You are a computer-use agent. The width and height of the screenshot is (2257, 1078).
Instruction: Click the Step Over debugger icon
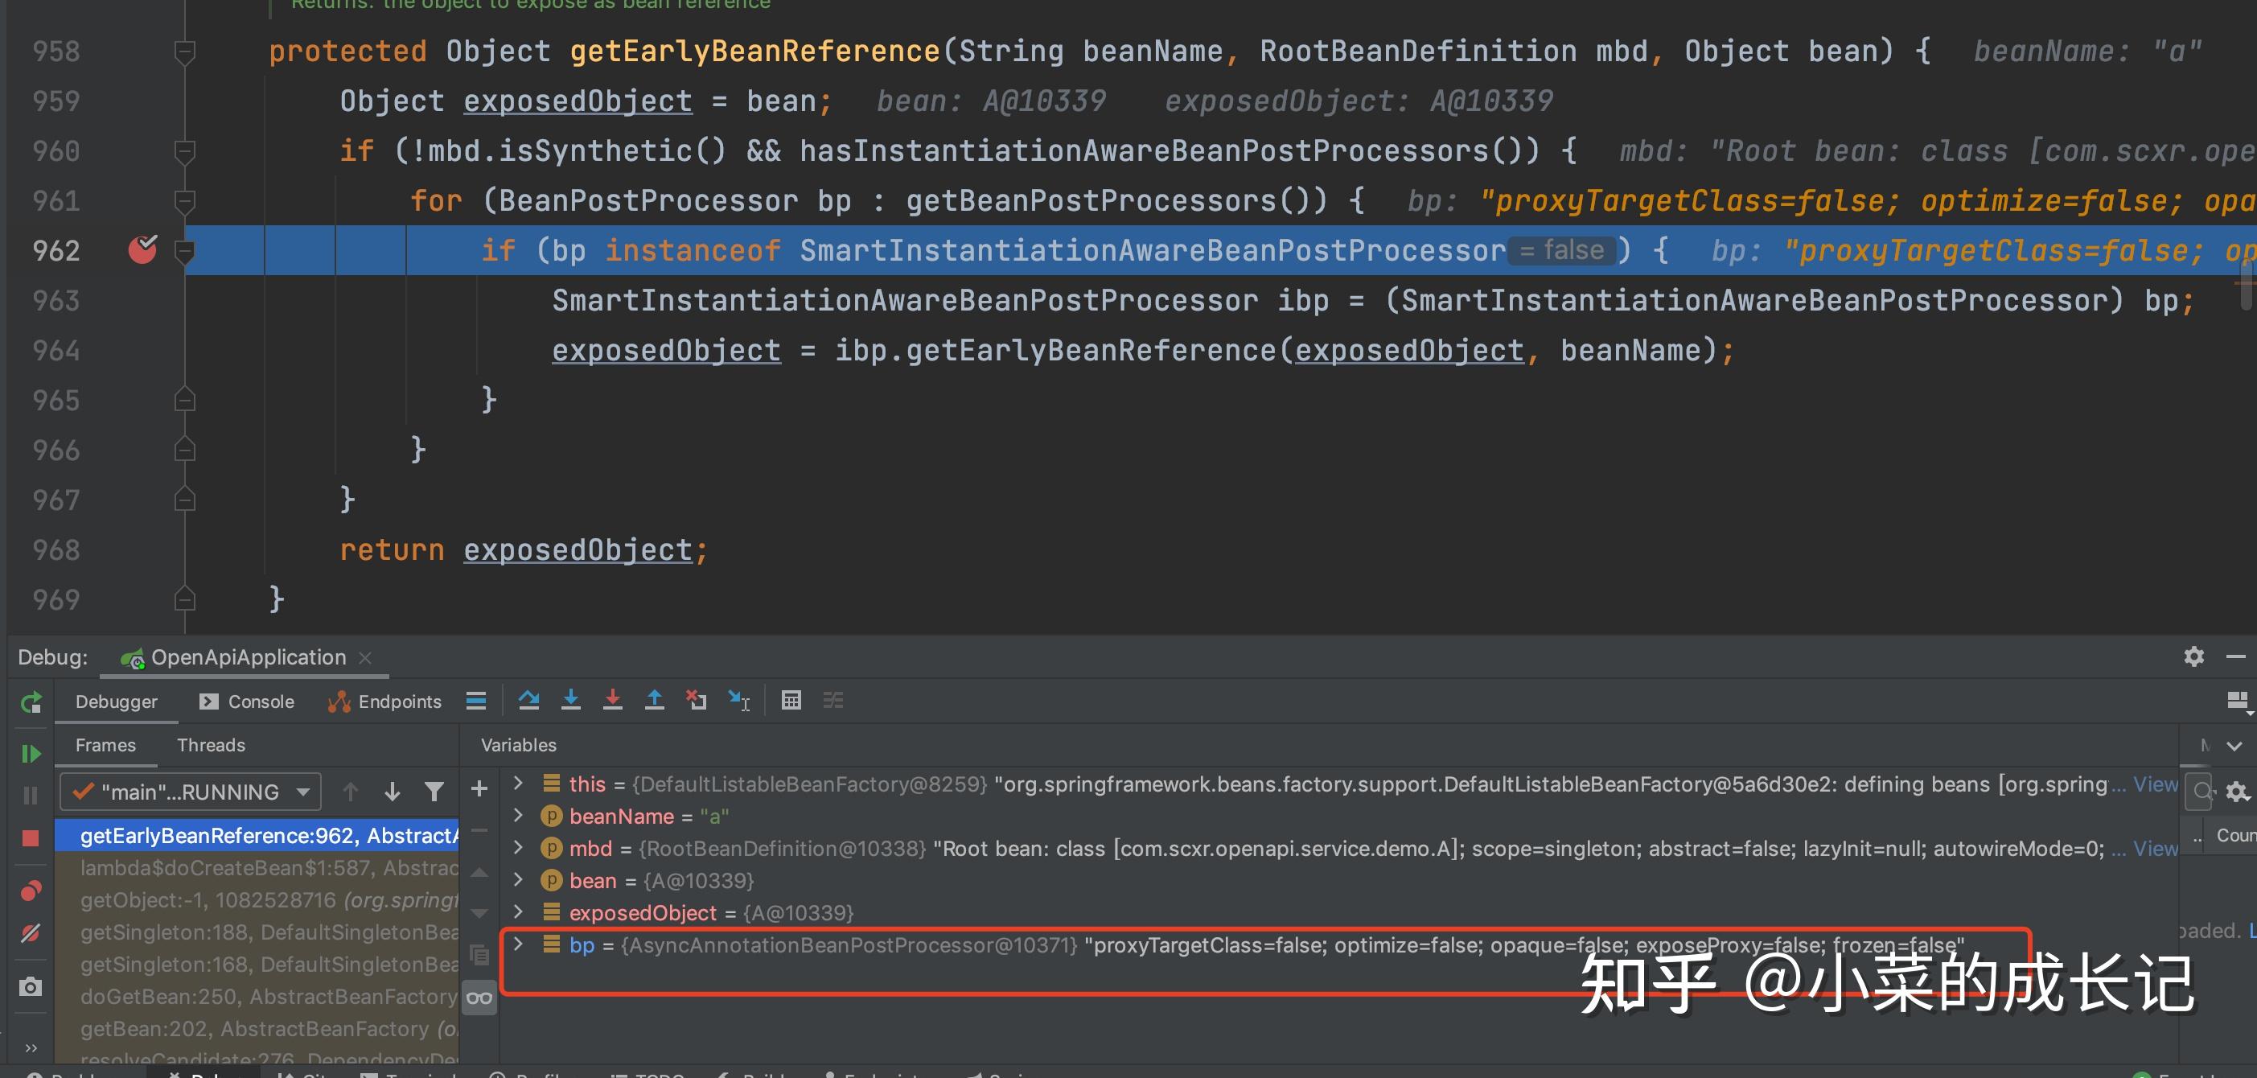point(528,700)
